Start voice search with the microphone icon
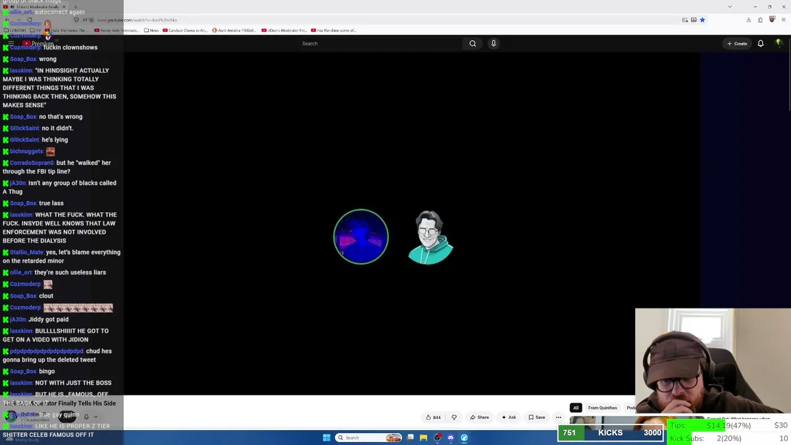The image size is (791, 445). click(493, 43)
